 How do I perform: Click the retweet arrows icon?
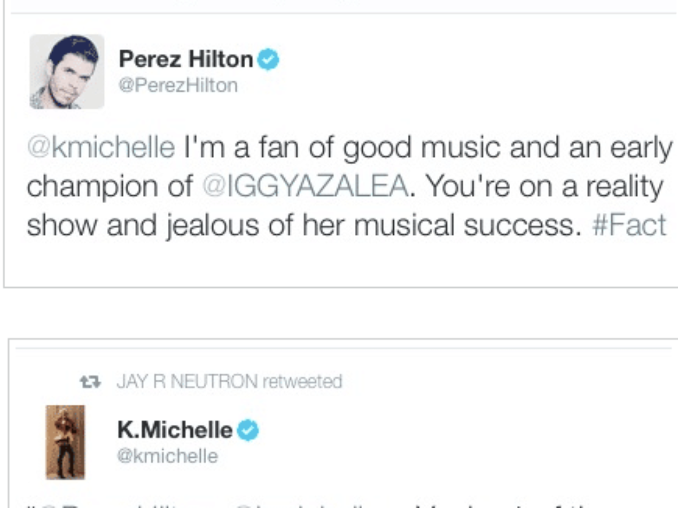point(90,382)
